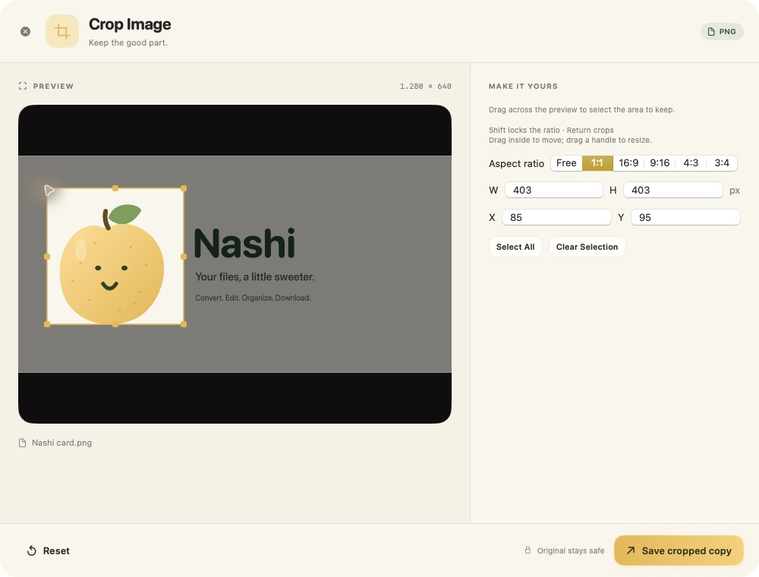Select the 4:3 aspect ratio
This screenshot has height=577, width=759.
tap(691, 163)
